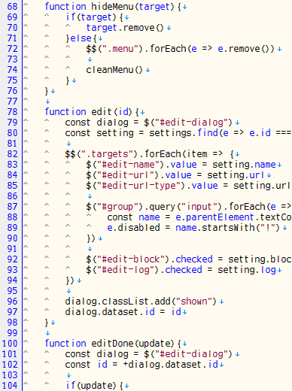Viewport: 292px width, 391px height.
Task: Click the hideMenu function name
Action: 112,7
